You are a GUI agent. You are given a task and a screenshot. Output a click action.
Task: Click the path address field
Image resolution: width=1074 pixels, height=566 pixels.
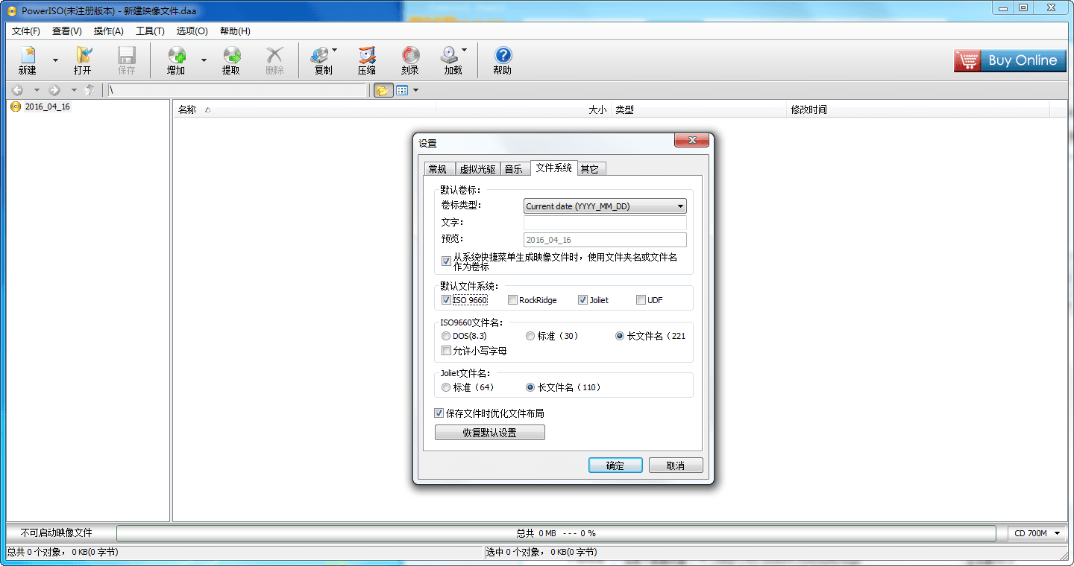pyautogui.click(x=237, y=90)
